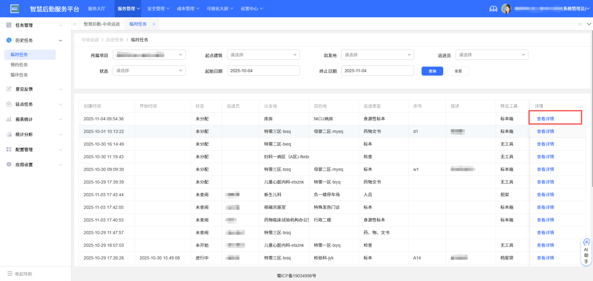Click the 重置 reset button

(458, 71)
